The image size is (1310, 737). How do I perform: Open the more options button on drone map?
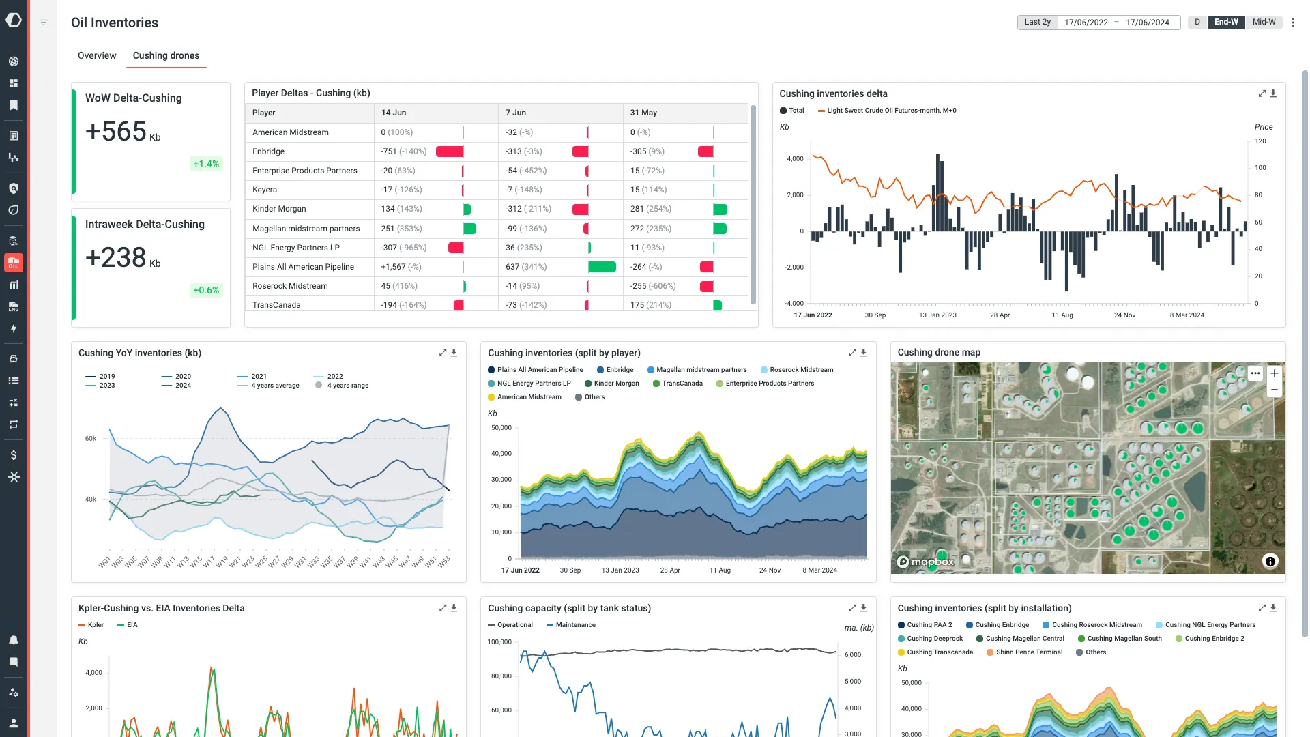pyautogui.click(x=1255, y=373)
